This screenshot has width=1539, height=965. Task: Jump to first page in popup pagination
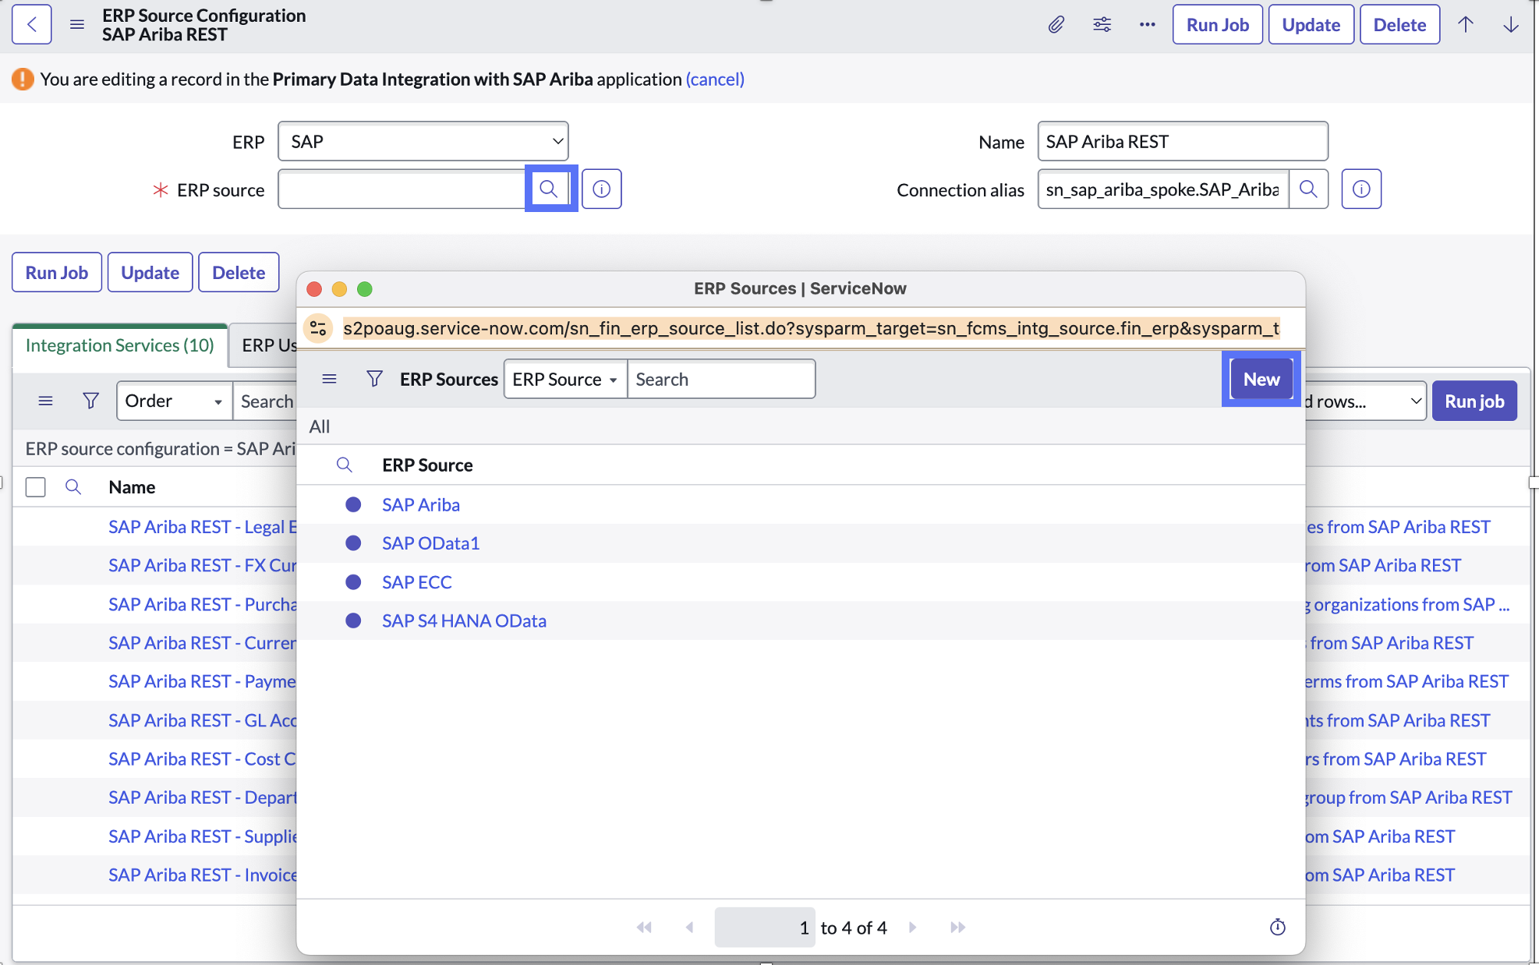click(644, 927)
